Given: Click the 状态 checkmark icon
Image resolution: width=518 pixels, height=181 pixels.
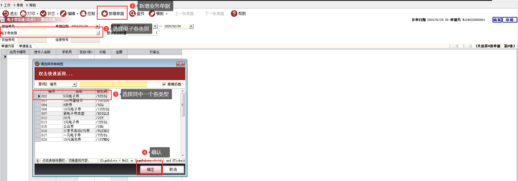Looking at the screenshot, I should (x=43, y=14).
